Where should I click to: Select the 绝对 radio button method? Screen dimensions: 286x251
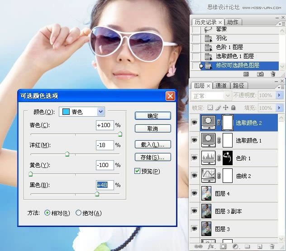(x=78, y=213)
